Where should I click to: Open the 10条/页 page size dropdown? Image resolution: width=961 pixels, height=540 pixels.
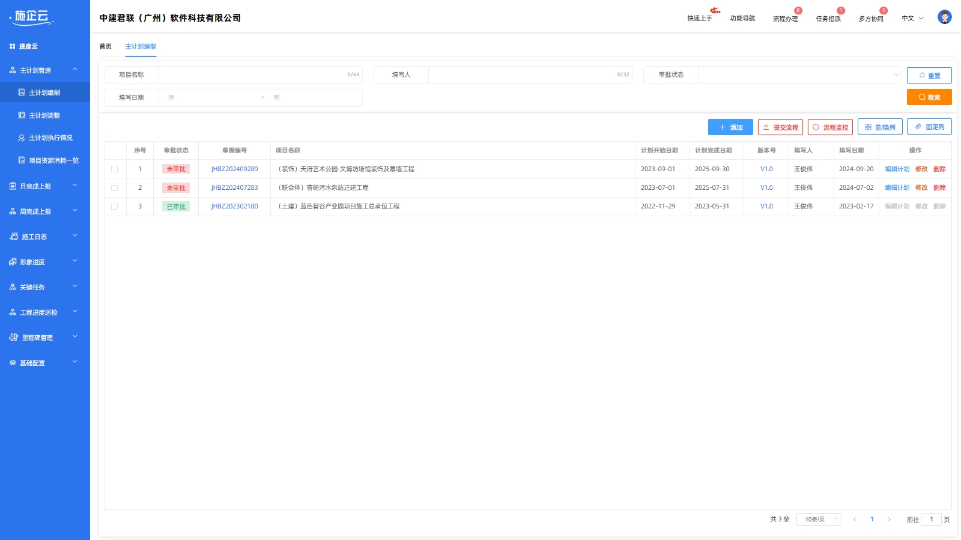819,520
